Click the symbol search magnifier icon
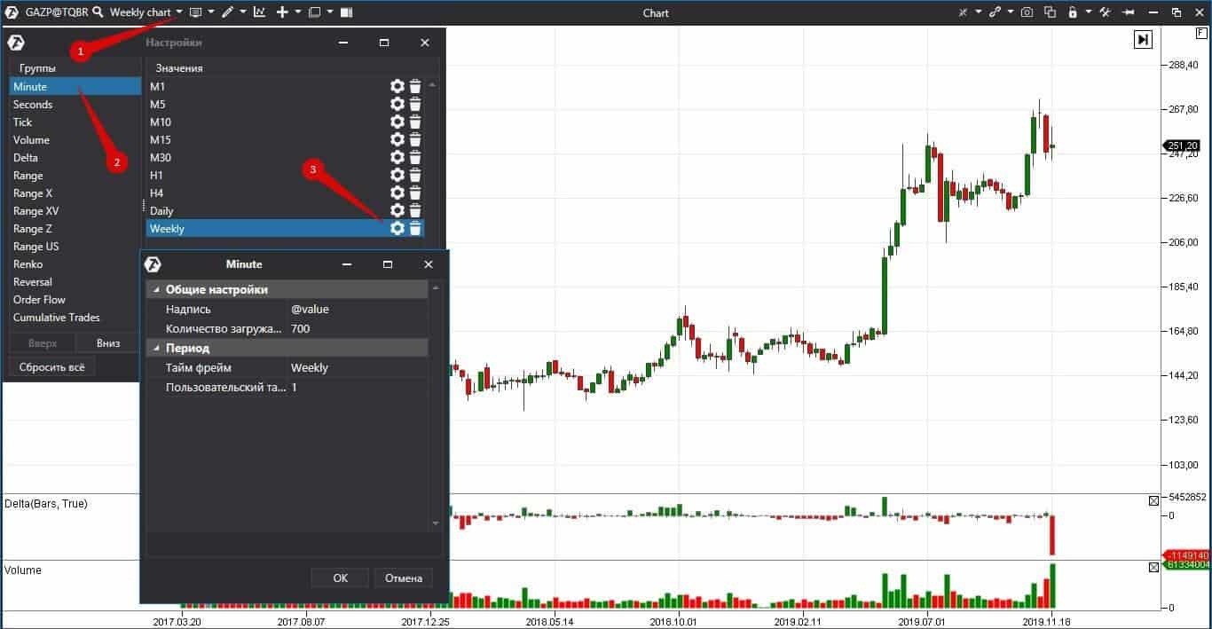This screenshot has width=1212, height=629. pyautogui.click(x=97, y=12)
